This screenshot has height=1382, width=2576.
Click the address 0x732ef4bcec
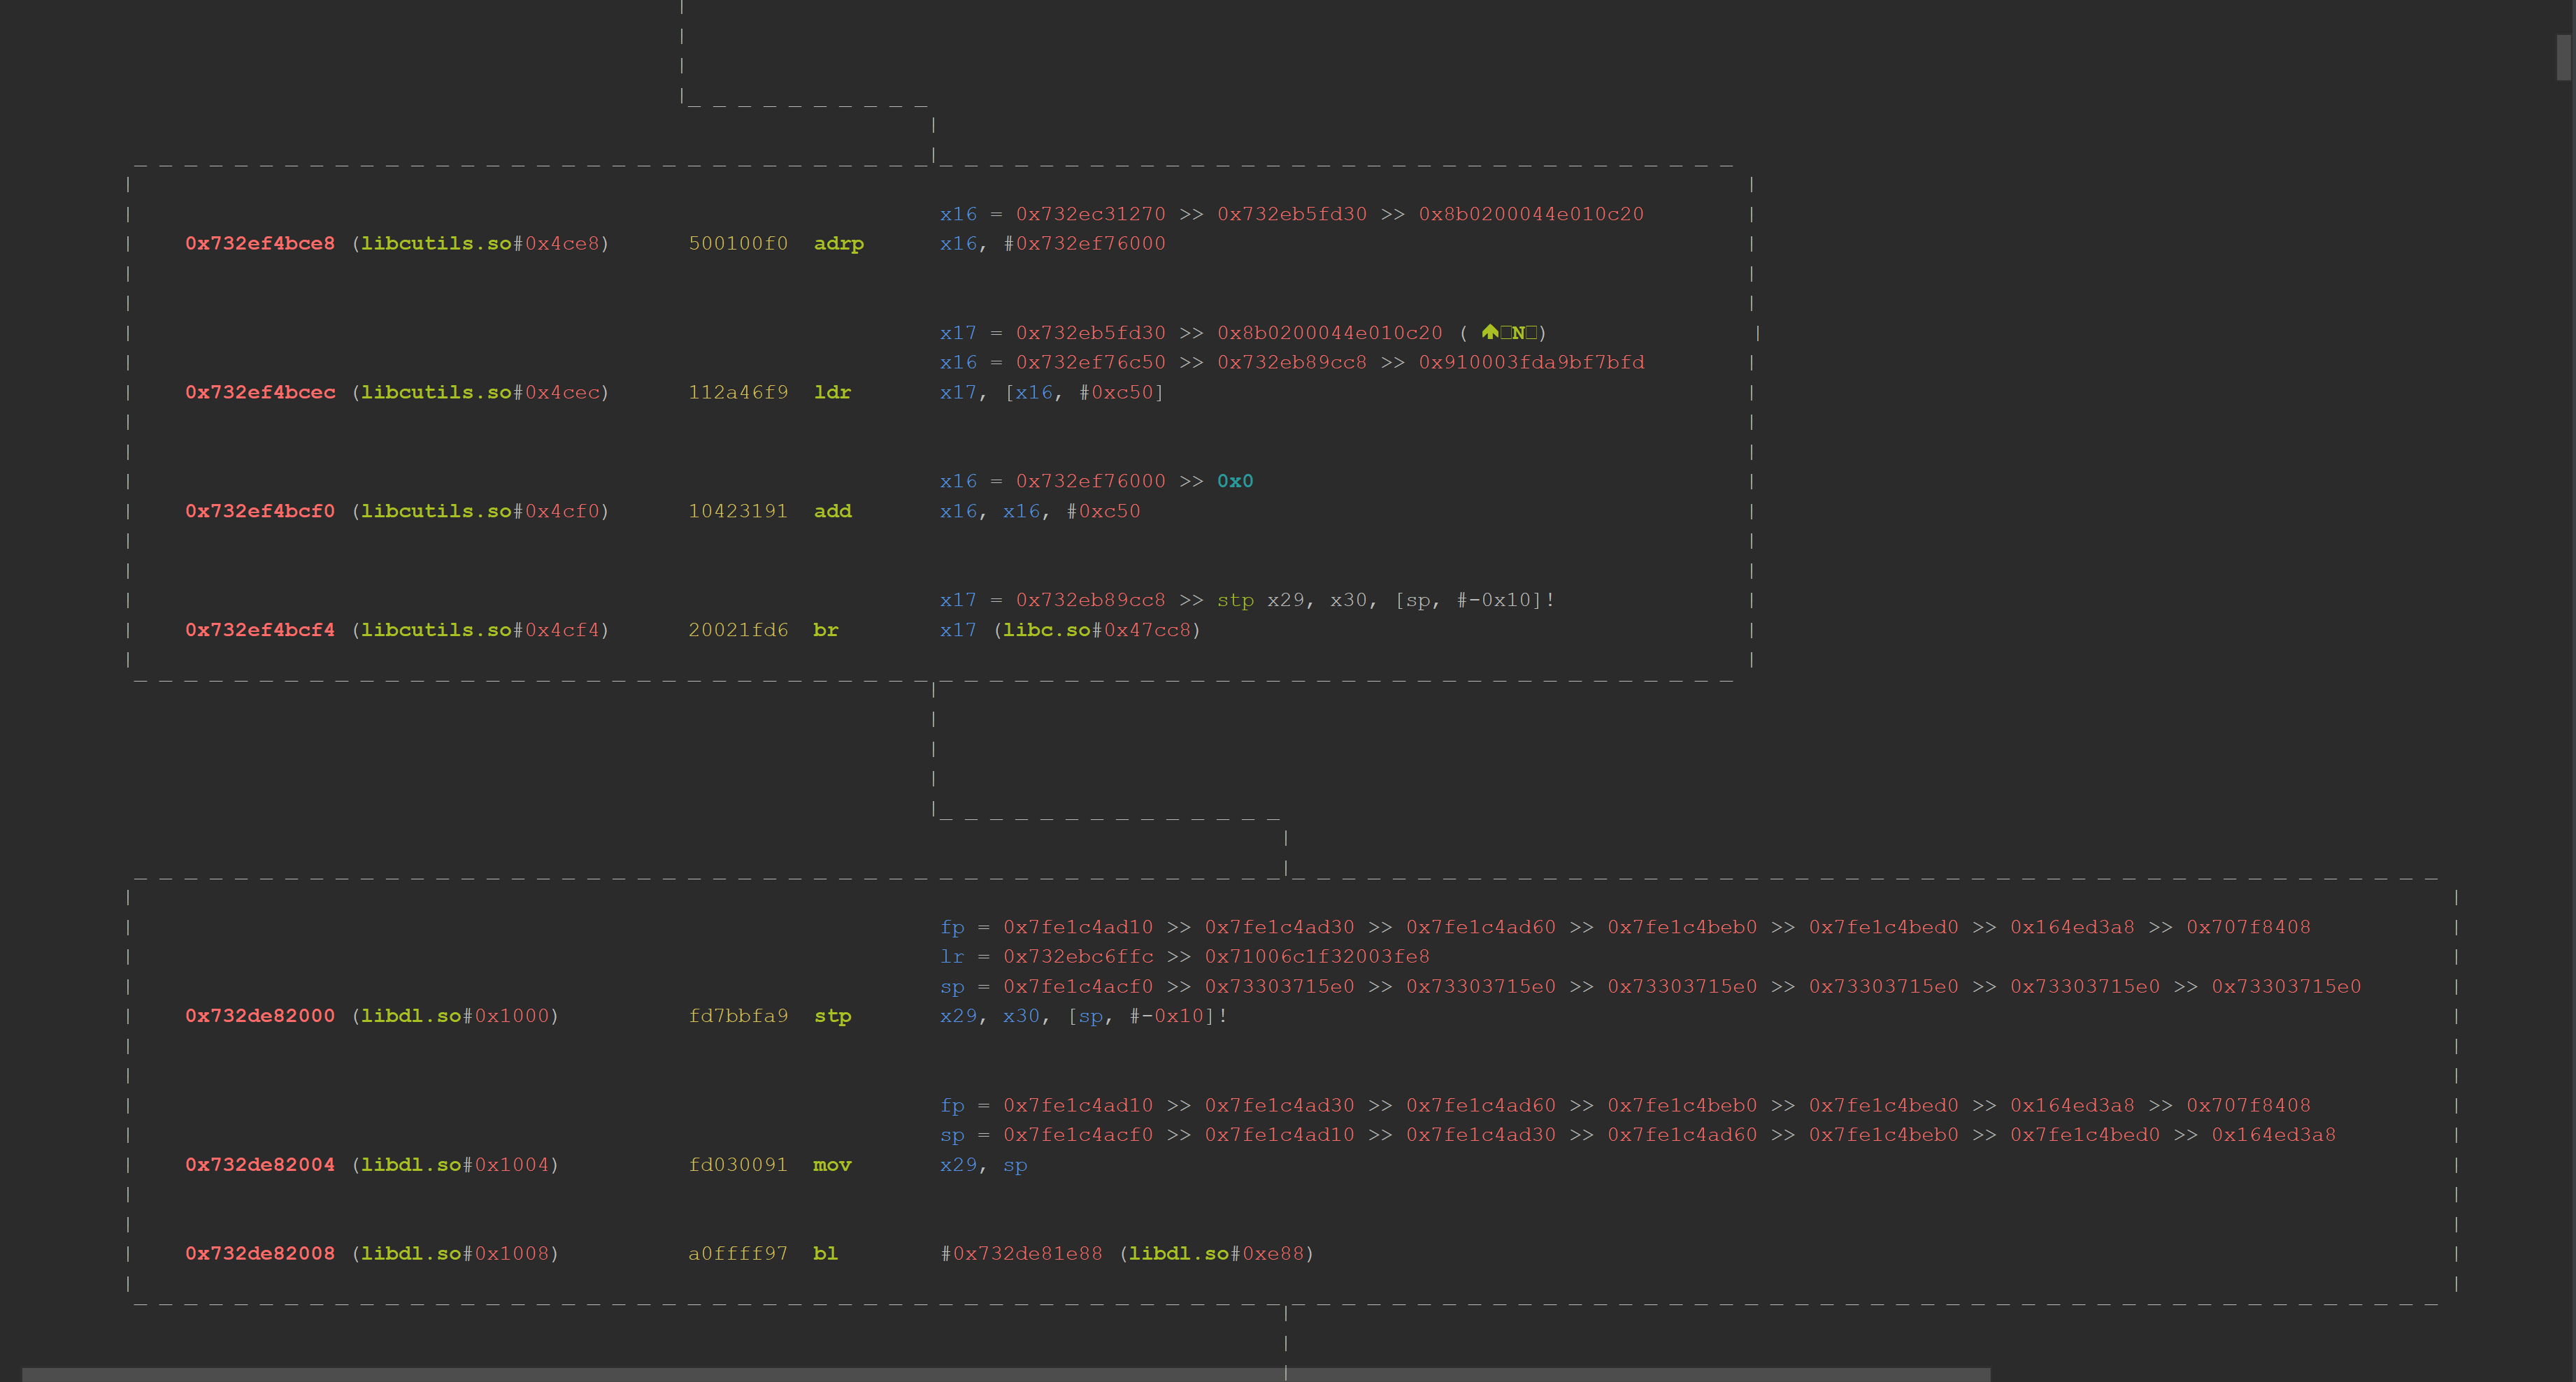260,393
